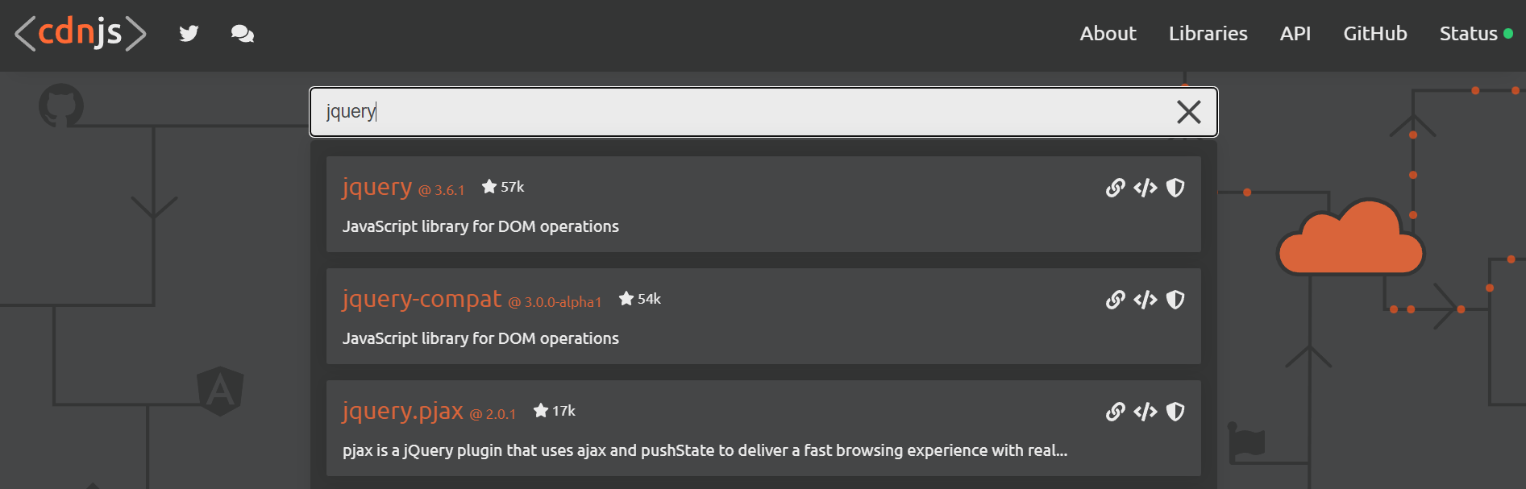Click jquery's 'JavaScript library for DOM operations' description
Image resolution: width=1526 pixels, height=489 pixels.
coord(480,226)
